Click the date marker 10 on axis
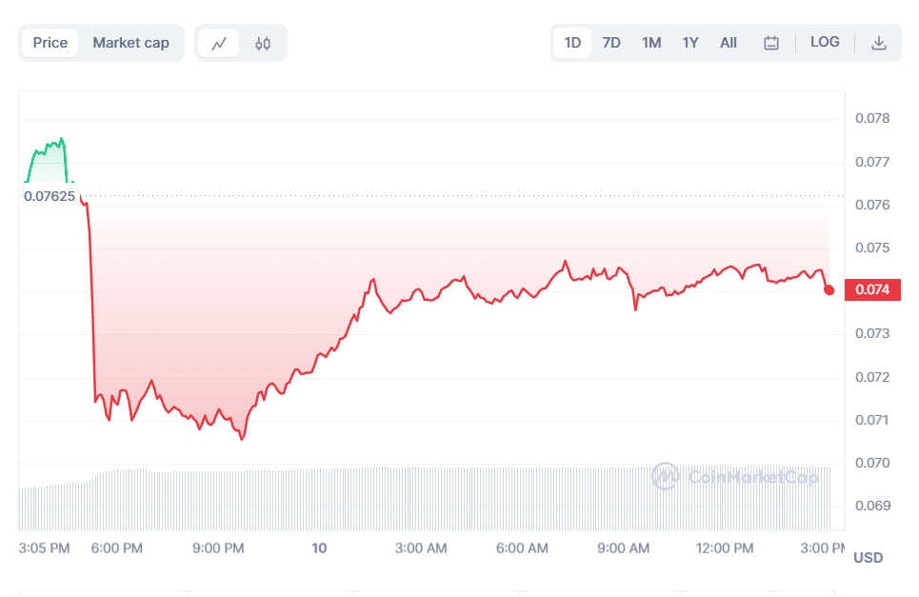This screenshot has height=597, width=919. point(320,548)
